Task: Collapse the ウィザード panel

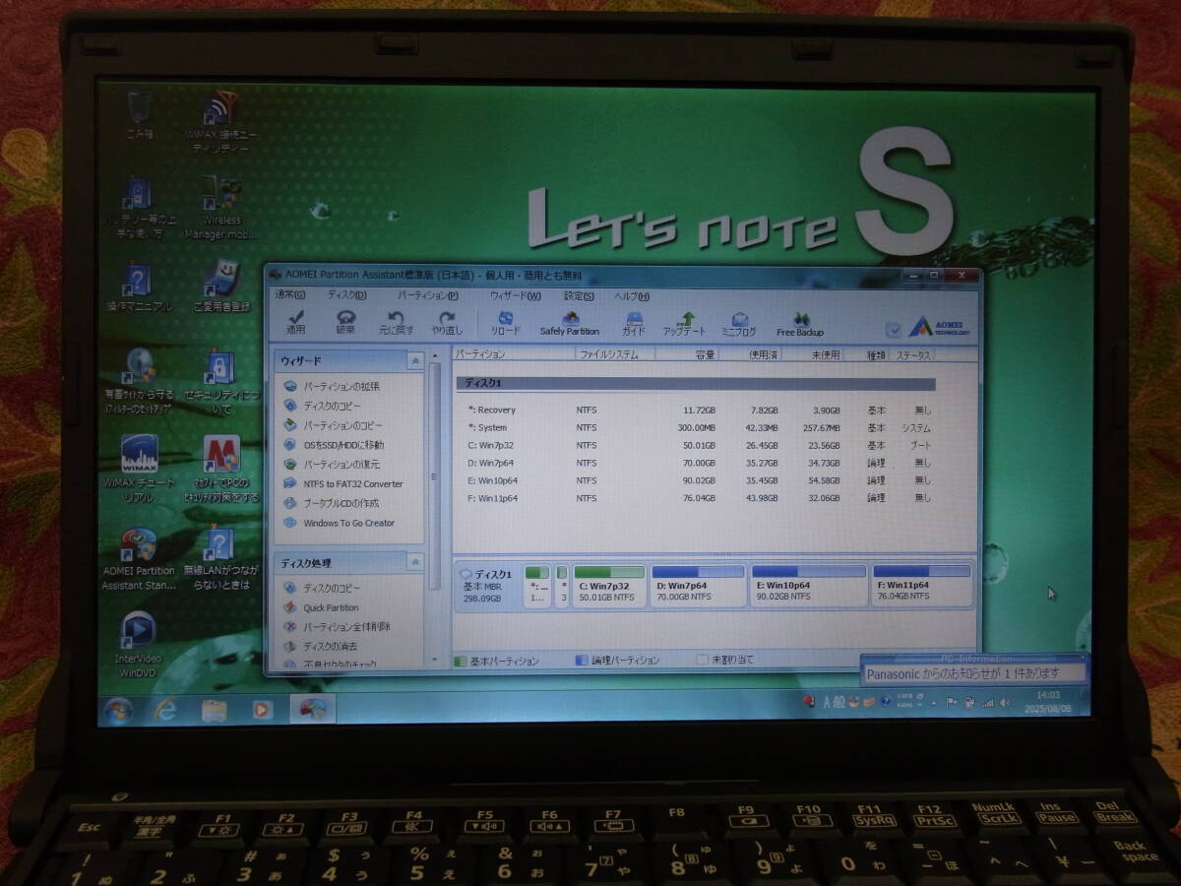Action: point(415,361)
